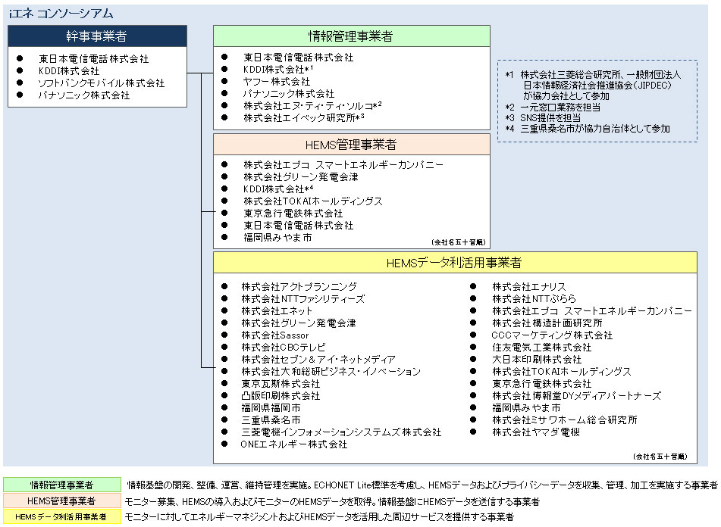This screenshot has width=721, height=527.
Task: Click '東日本電信電話株式会社' in the 情報管理事業者 list
Action: [299, 58]
